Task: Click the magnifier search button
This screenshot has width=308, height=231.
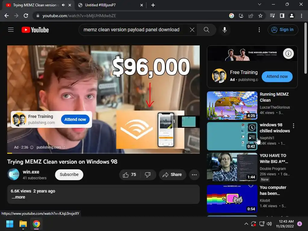Action: (206, 30)
